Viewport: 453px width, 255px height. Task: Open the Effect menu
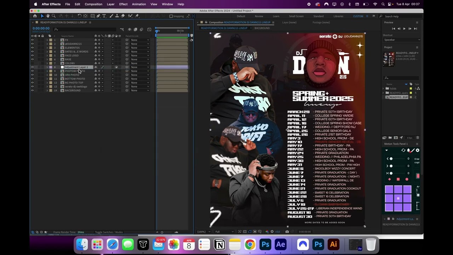tap(123, 4)
